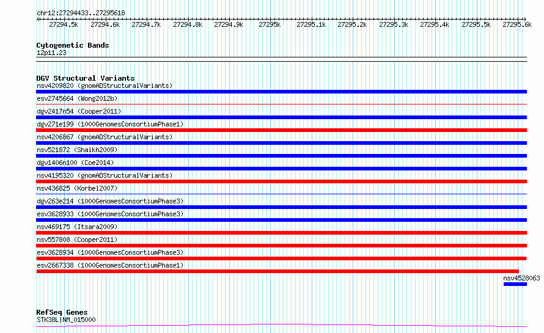Click the 27294.5k ruler tick label
544x333 pixels.
[x=64, y=24]
